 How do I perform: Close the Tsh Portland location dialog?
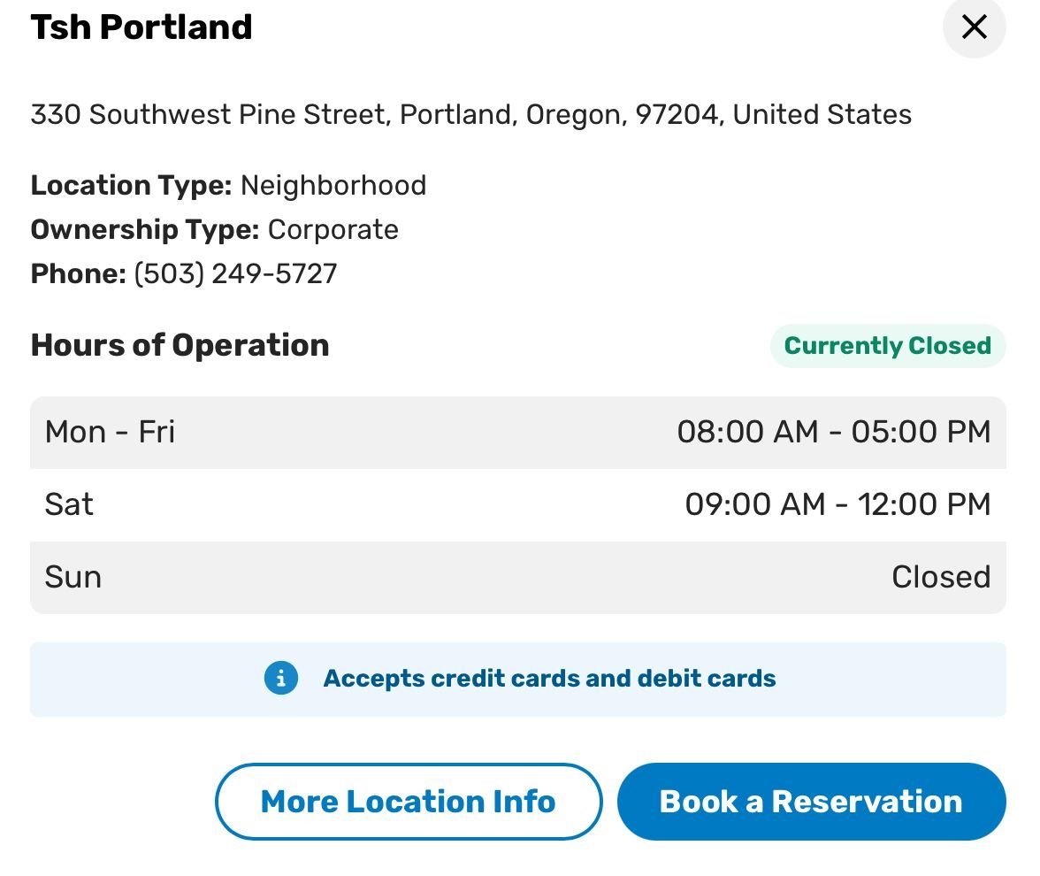[x=974, y=27]
